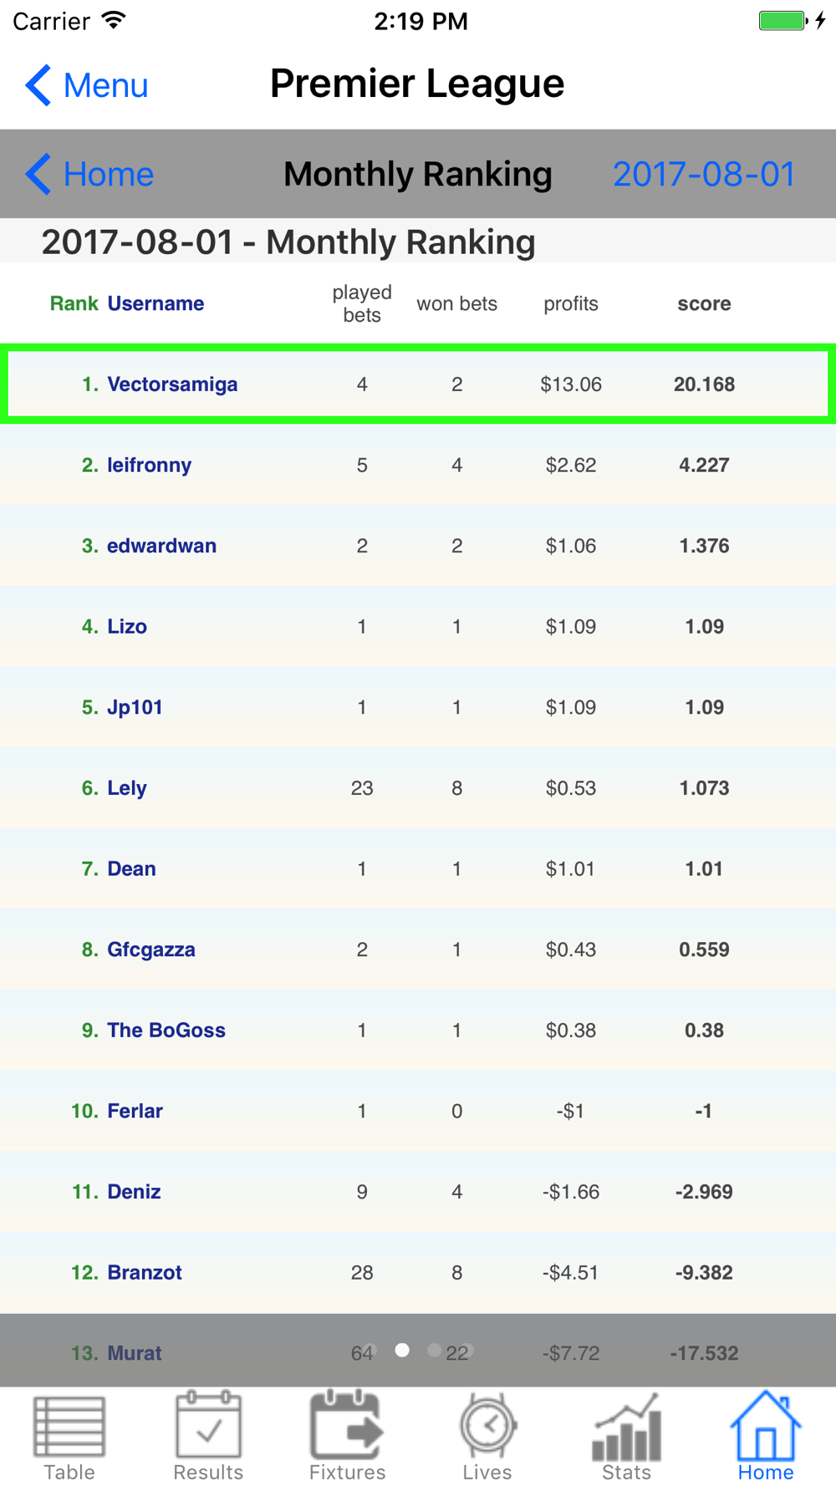The height and width of the screenshot is (1486, 836).
Task: Select the edwardwan username
Action: [x=161, y=546]
